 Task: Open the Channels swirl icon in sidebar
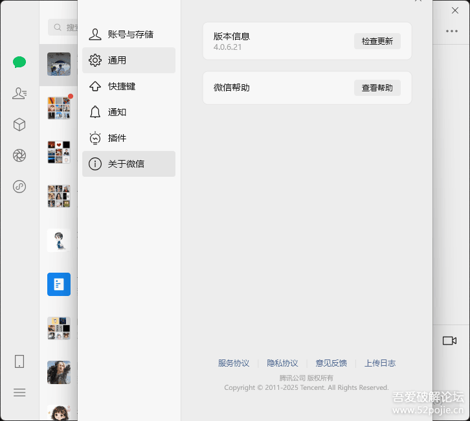[19, 187]
